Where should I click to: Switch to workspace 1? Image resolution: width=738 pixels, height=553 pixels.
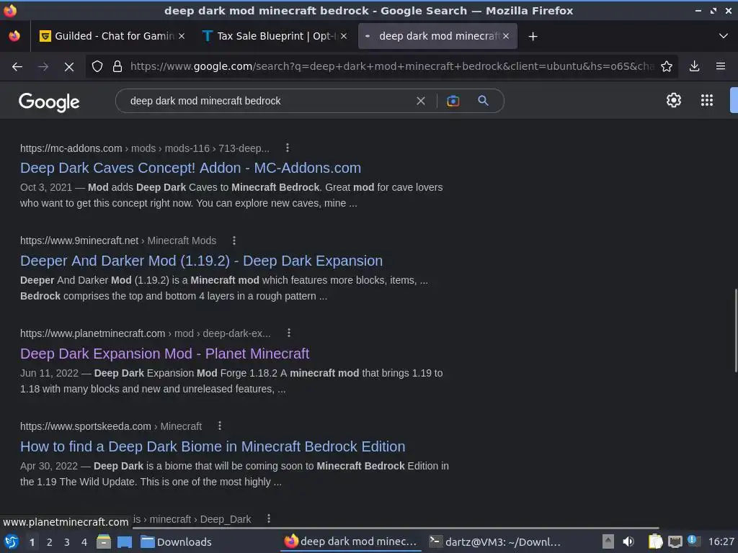[32, 542]
